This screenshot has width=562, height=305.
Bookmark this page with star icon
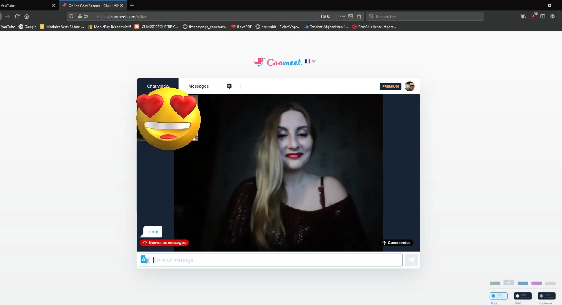(x=359, y=17)
